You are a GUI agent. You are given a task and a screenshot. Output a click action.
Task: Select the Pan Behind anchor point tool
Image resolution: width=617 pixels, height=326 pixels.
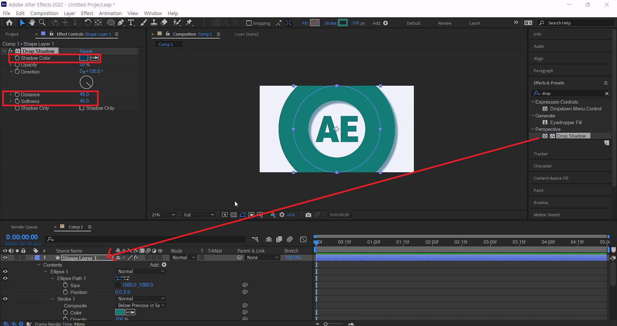coord(98,22)
